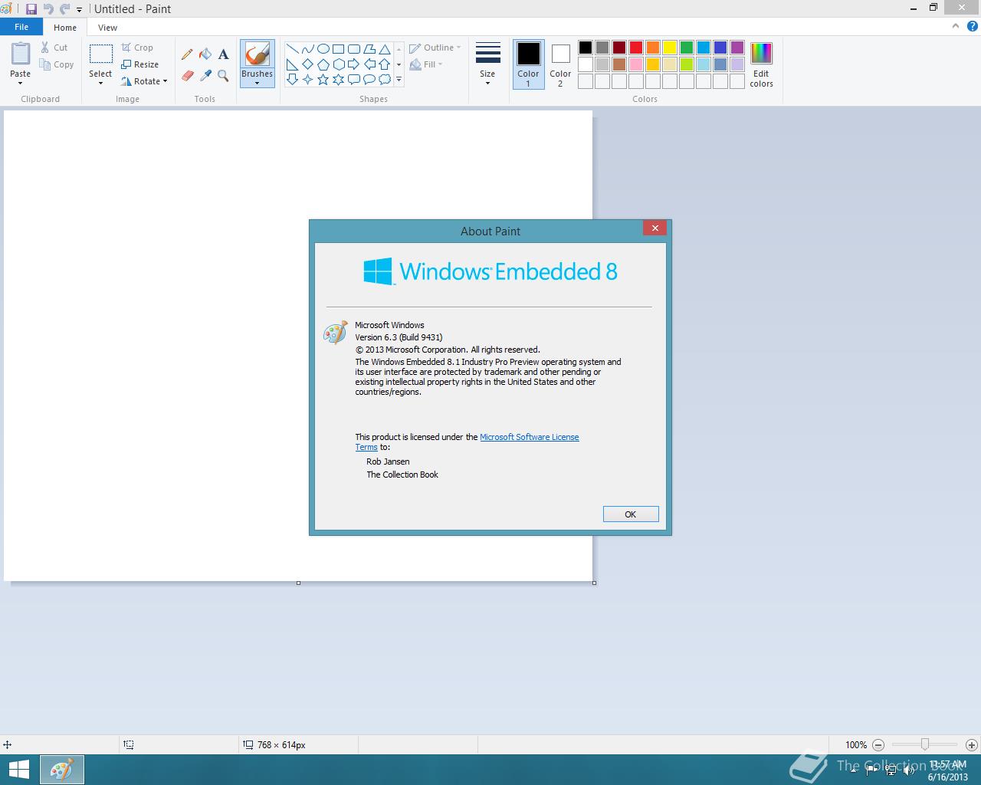
Task: Choose the Curve shape
Action: (x=308, y=49)
